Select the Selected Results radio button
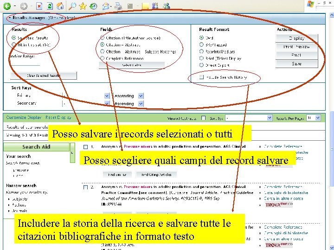Image resolution: width=334 pixels, height=250 pixels. coord(14,38)
